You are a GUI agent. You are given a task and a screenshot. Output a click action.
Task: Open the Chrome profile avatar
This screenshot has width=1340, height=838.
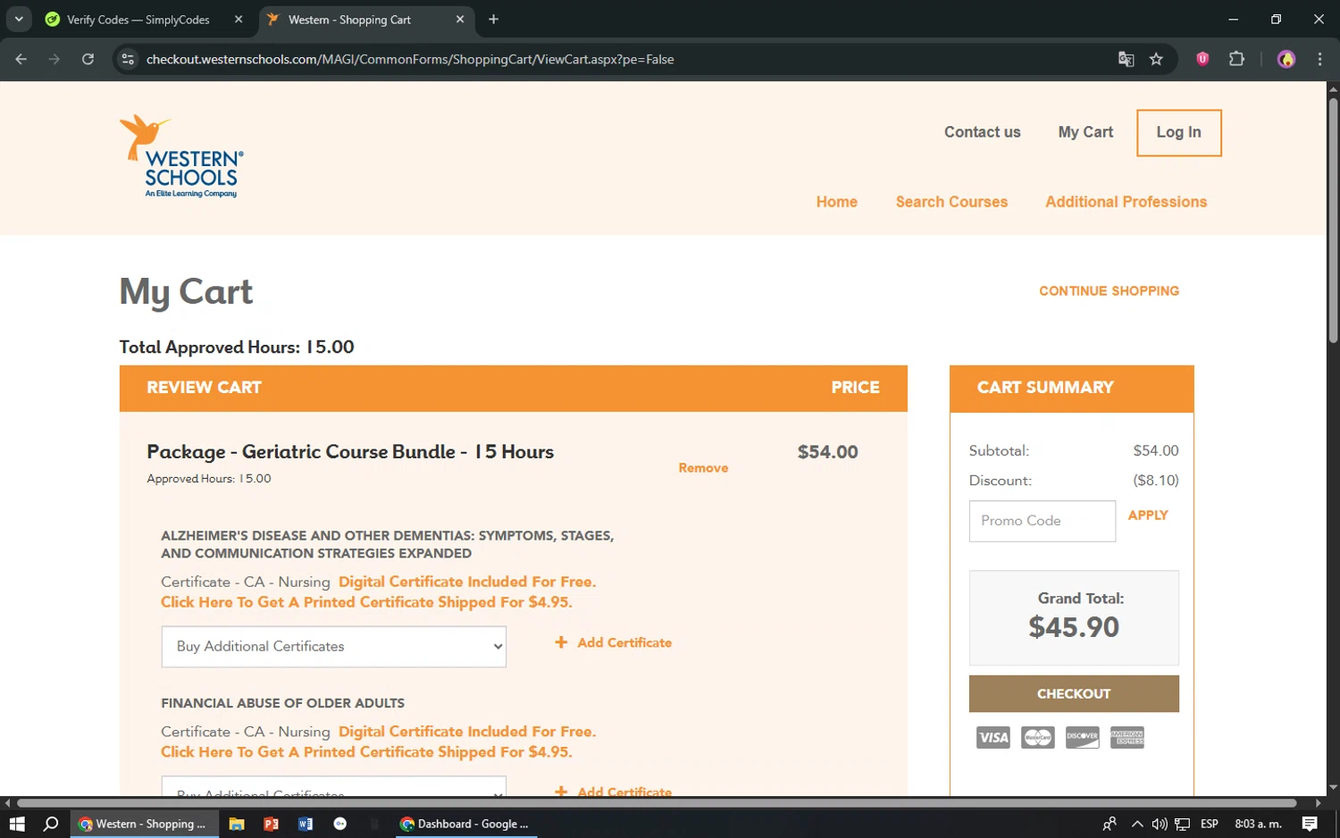[x=1286, y=59]
